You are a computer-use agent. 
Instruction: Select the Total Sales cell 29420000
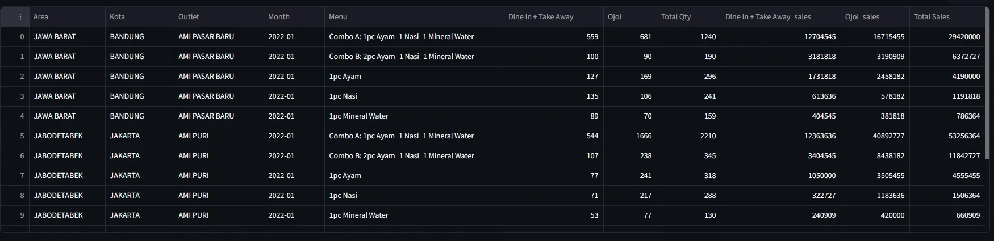coord(964,37)
